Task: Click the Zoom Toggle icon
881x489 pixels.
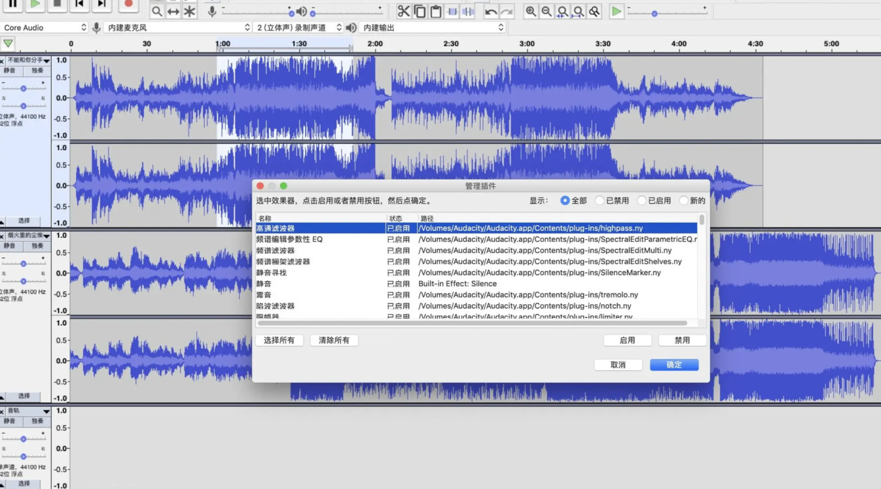Action: coord(594,11)
